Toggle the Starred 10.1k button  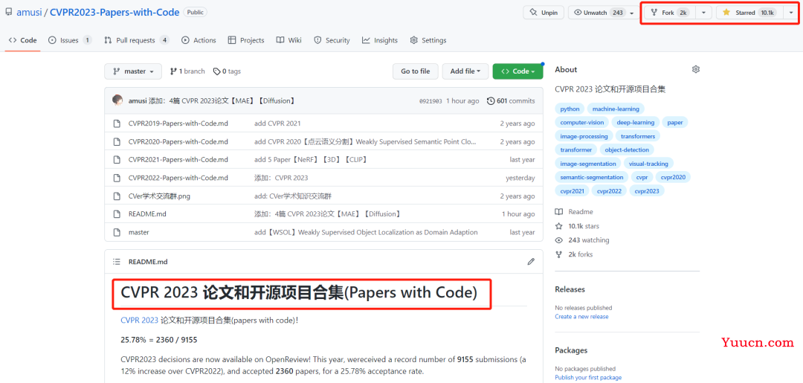[x=749, y=13]
